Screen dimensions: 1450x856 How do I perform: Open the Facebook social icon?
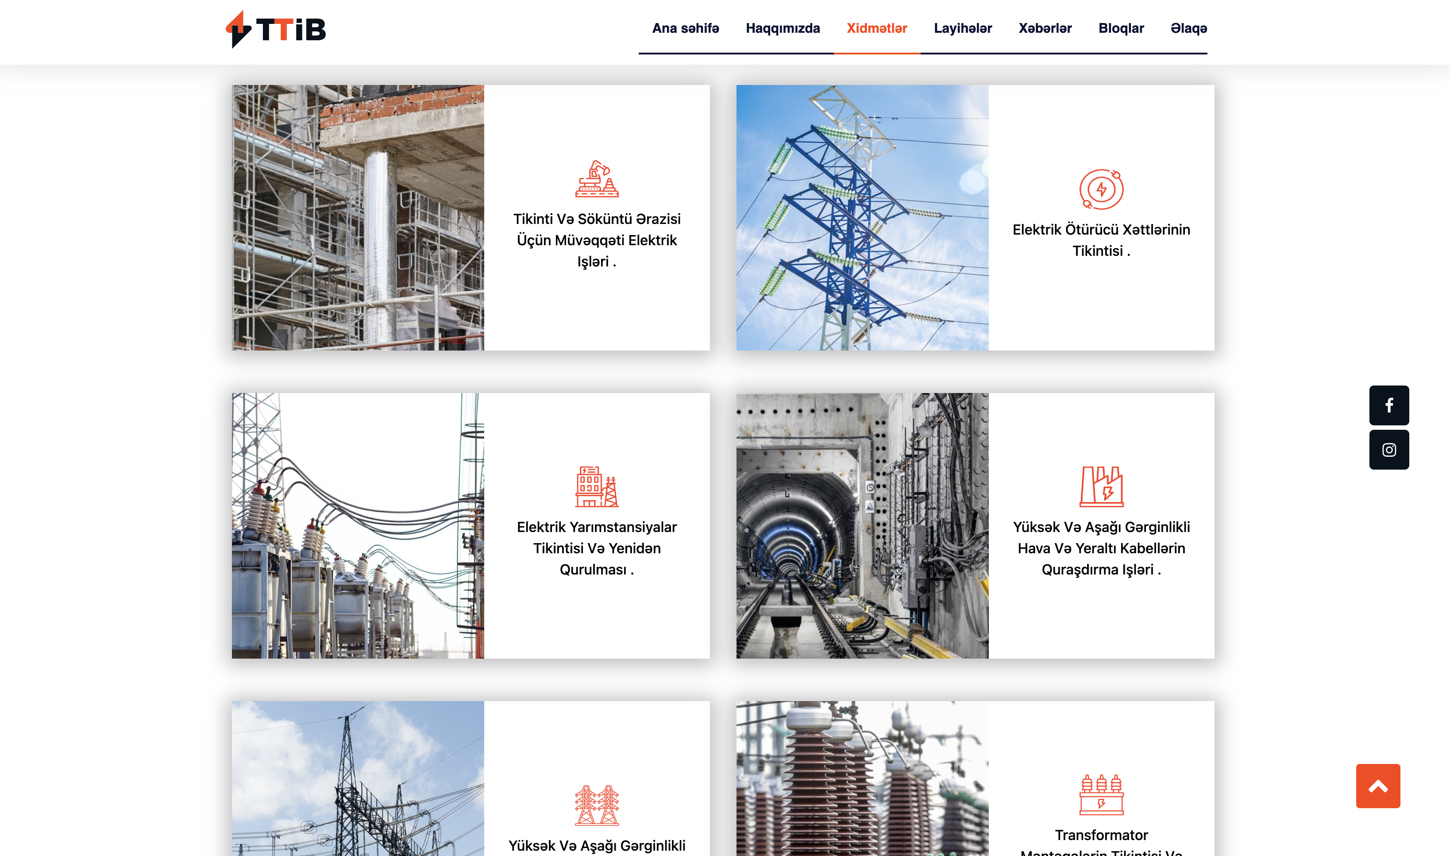[x=1388, y=405]
